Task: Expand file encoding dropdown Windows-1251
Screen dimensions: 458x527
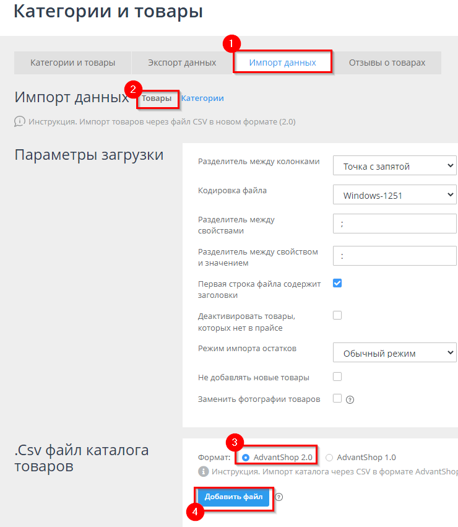Action: point(394,196)
